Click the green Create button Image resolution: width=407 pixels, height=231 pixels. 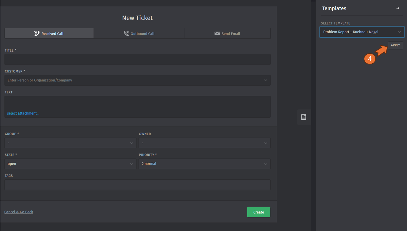click(259, 212)
